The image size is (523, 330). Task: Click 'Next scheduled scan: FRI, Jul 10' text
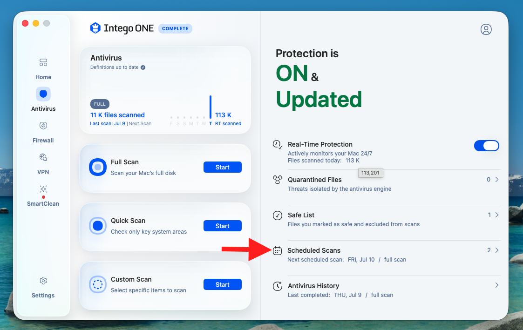point(331,260)
